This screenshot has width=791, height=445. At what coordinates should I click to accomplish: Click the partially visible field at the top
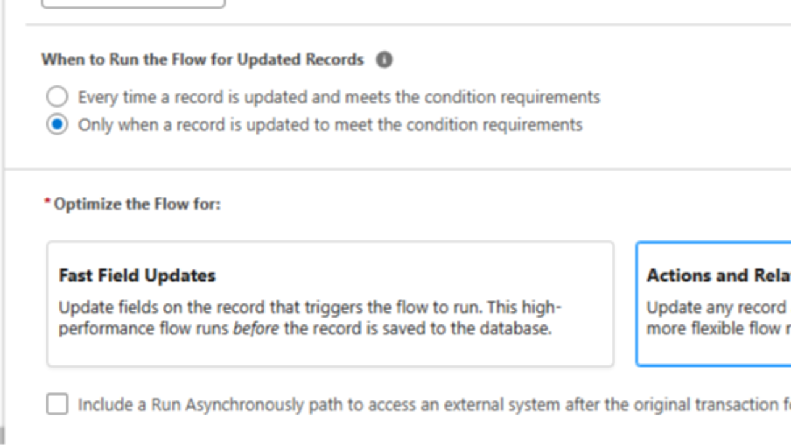coord(133,3)
